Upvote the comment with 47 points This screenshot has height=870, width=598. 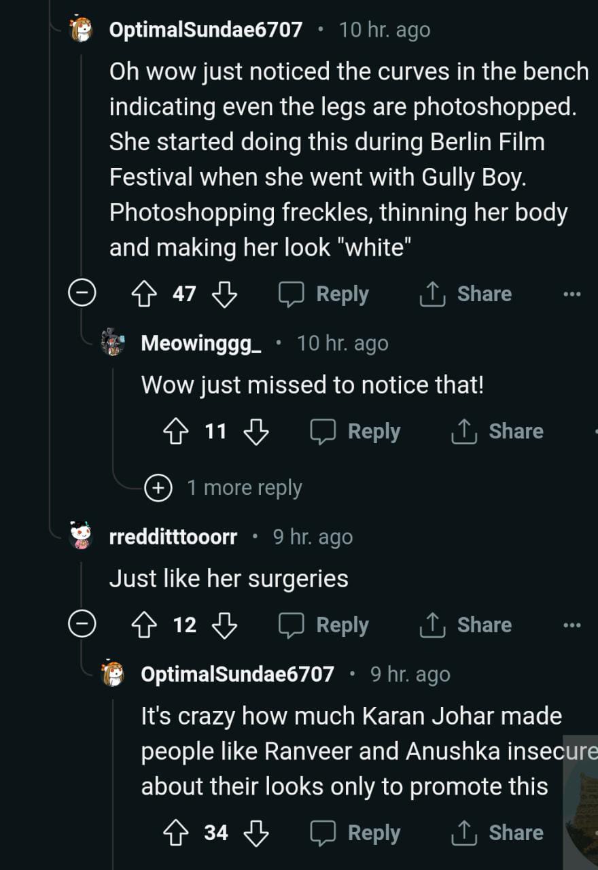point(144,294)
